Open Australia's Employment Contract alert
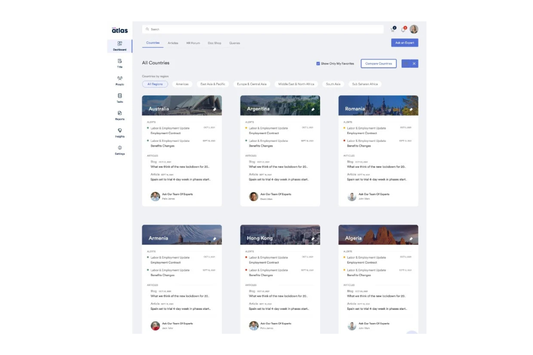 pyautogui.click(x=165, y=133)
